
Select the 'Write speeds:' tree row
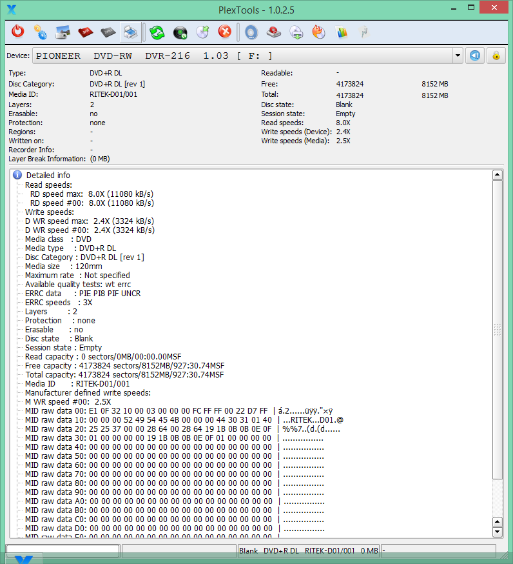(50, 212)
